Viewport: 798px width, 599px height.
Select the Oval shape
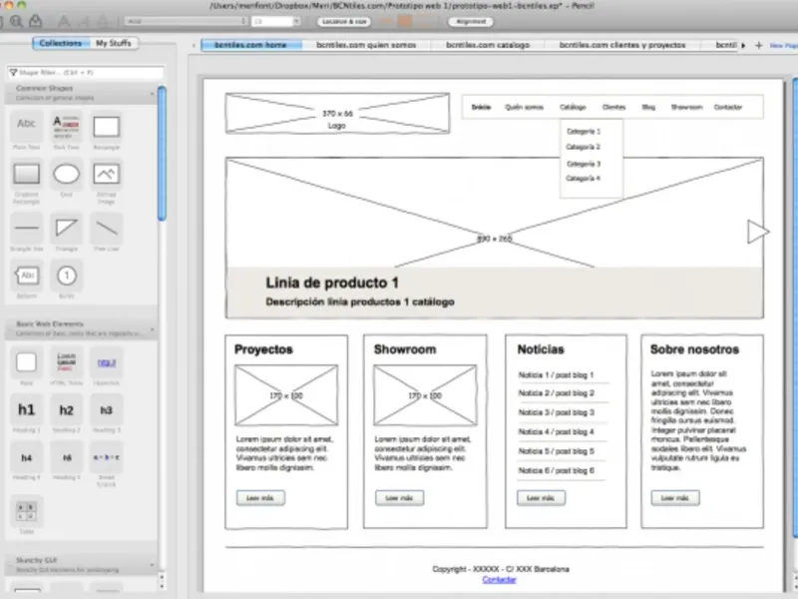[x=66, y=179]
